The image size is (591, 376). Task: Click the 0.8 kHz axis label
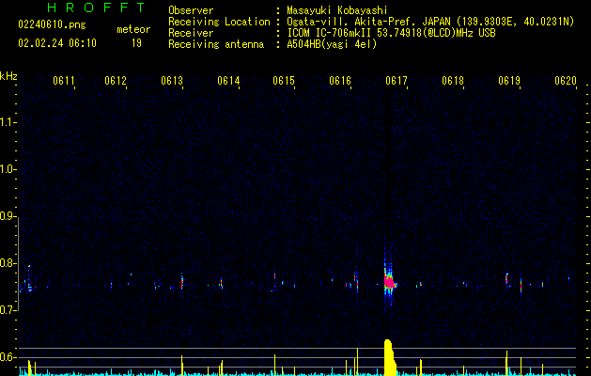(8, 263)
